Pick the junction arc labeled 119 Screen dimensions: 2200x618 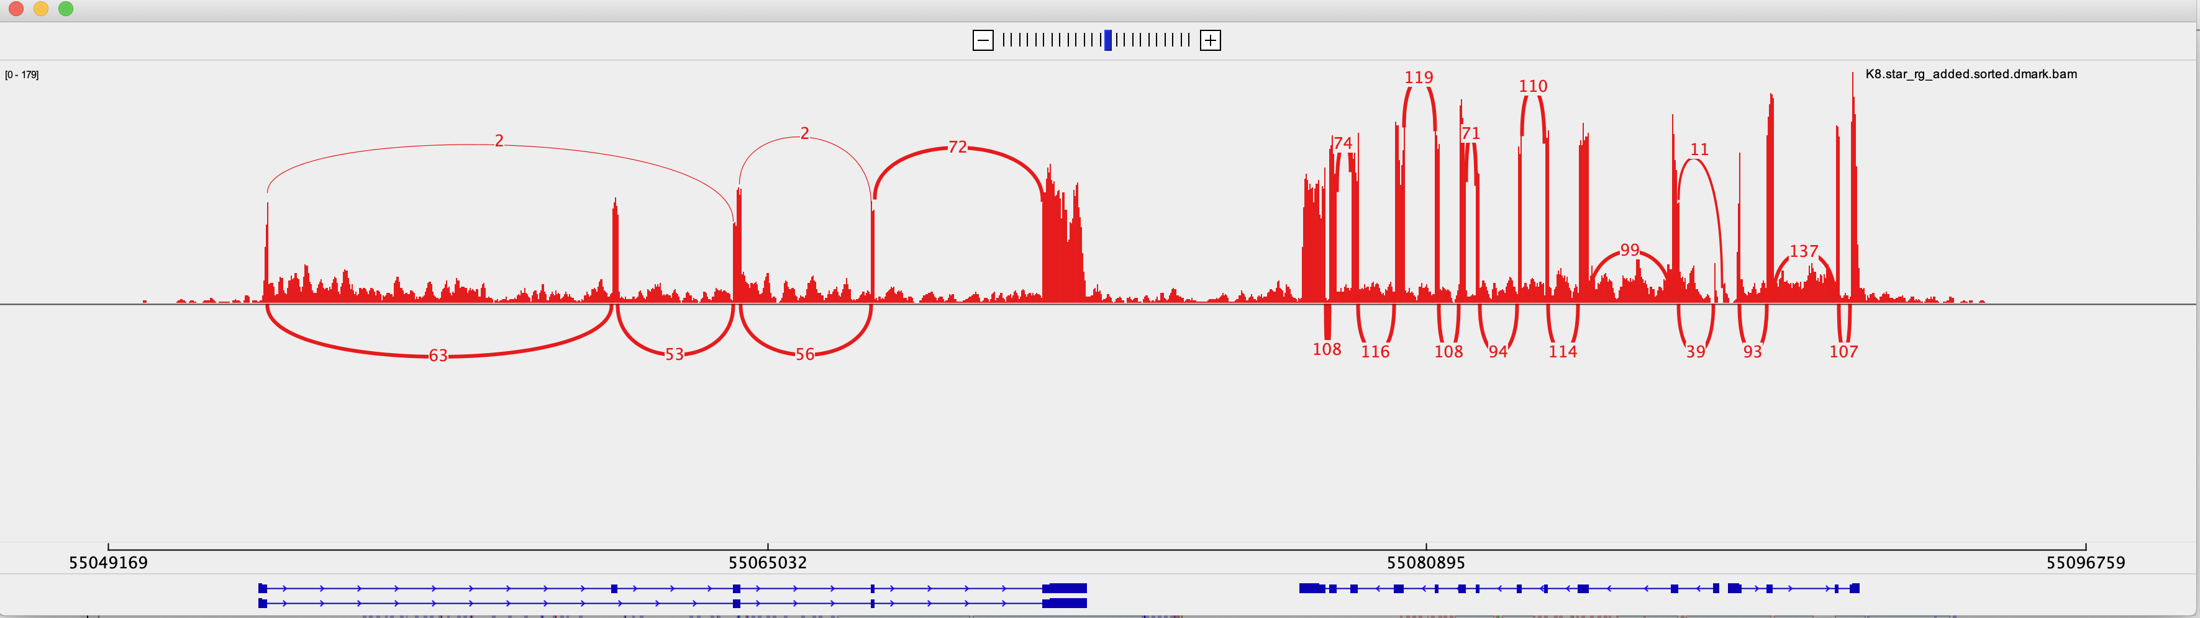click(x=1419, y=79)
